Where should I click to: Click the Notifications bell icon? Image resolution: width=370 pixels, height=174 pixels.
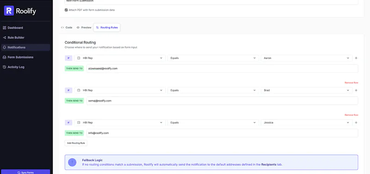4,48
